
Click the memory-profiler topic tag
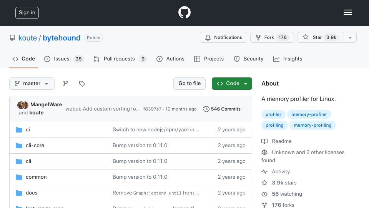point(309,114)
